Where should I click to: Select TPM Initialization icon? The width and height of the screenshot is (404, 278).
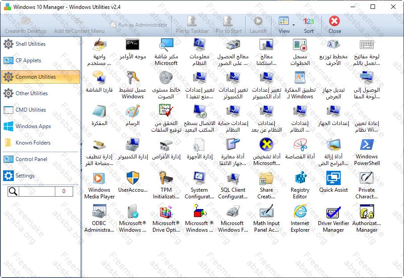tap(166, 178)
